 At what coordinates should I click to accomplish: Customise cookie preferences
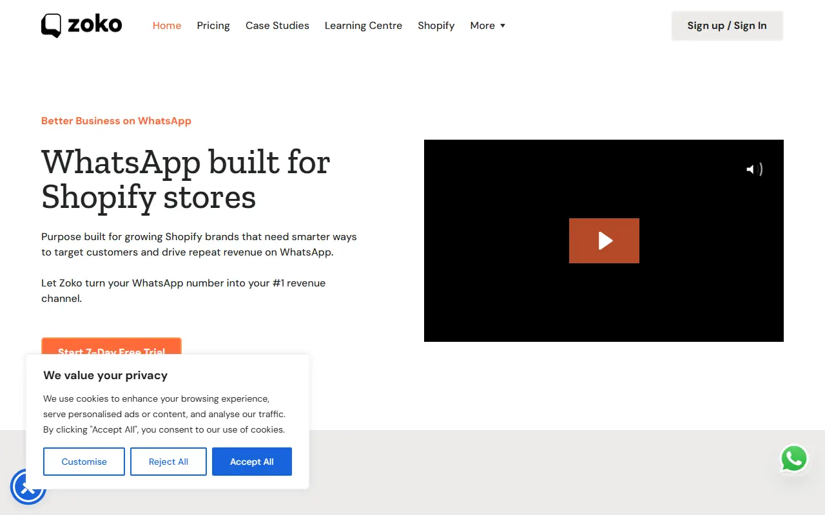pos(84,462)
